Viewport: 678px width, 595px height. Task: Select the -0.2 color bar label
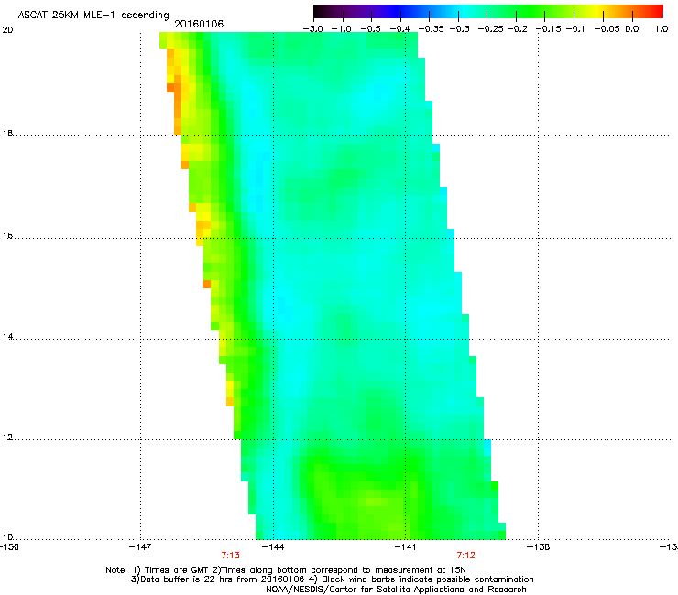pyautogui.click(x=517, y=29)
